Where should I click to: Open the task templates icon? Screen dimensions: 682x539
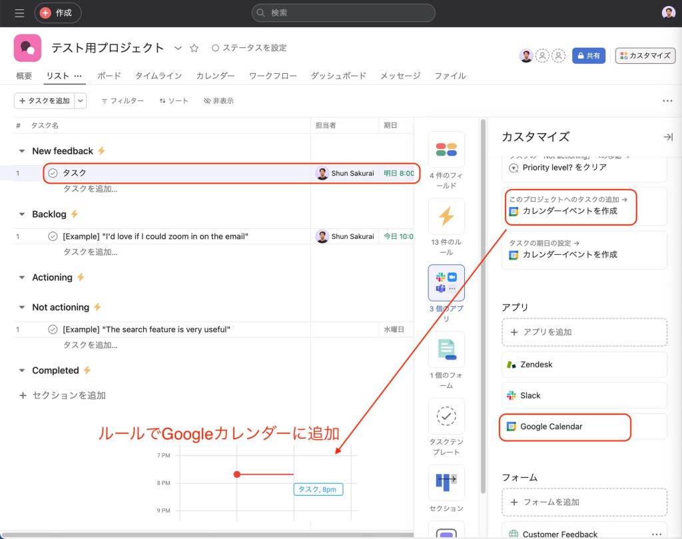click(446, 416)
